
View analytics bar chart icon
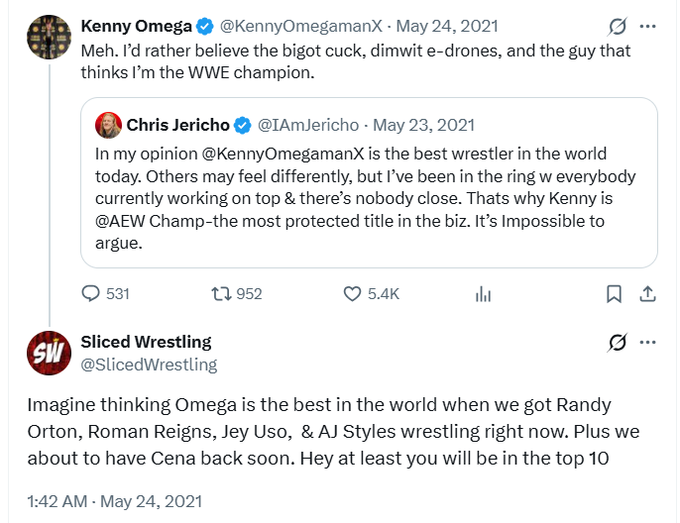pyautogui.click(x=484, y=293)
